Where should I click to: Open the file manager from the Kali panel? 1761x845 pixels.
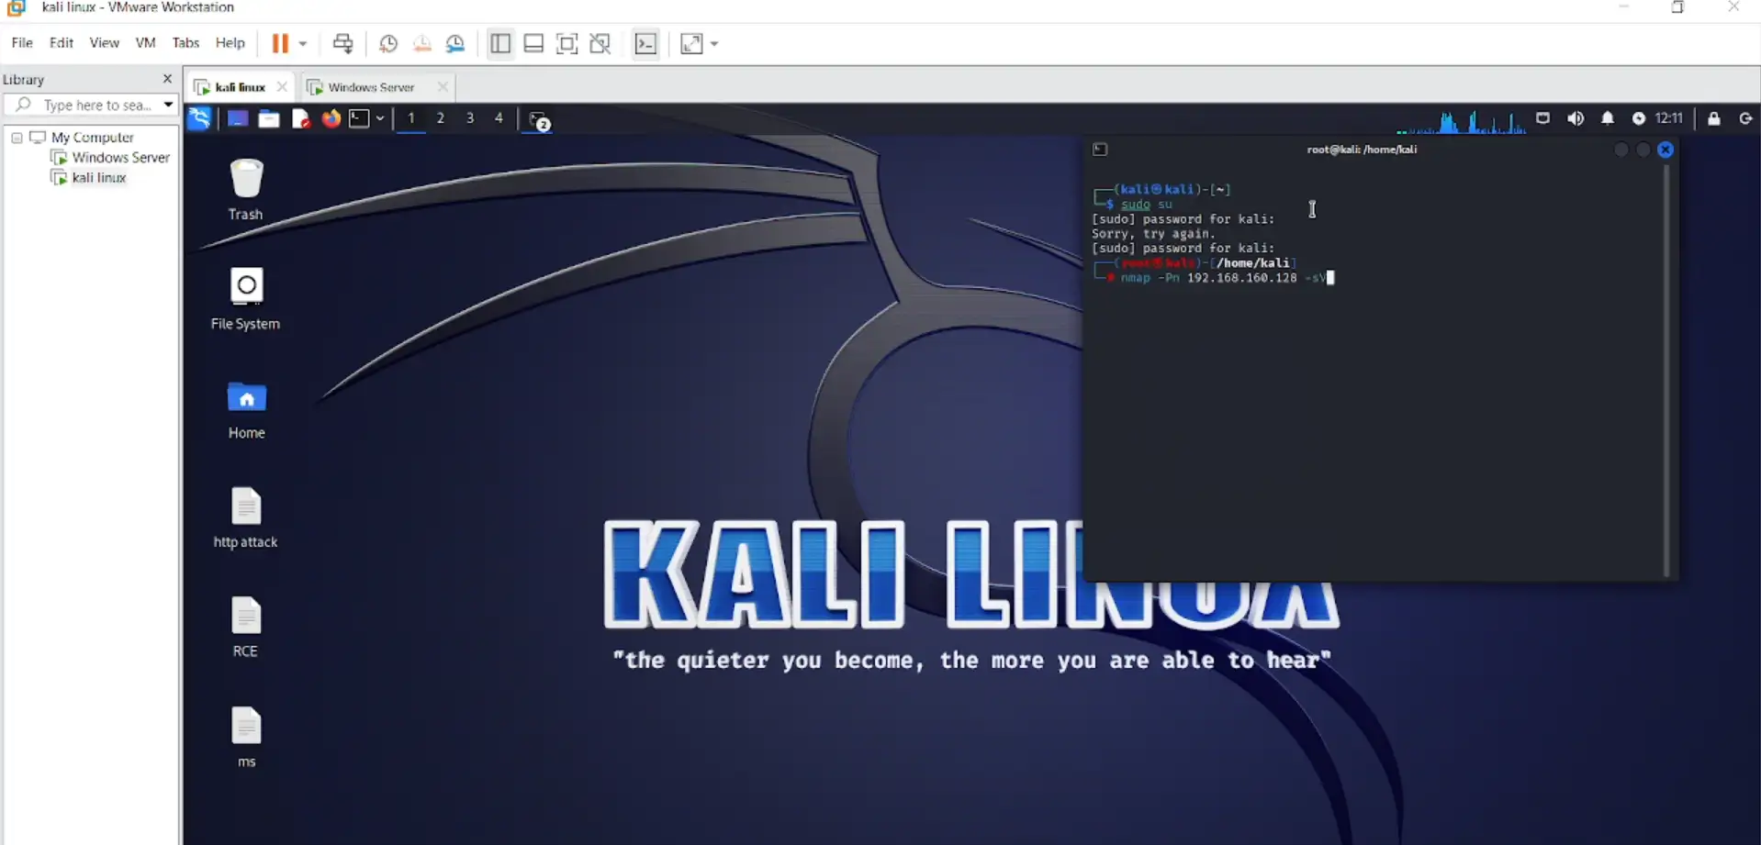point(269,118)
